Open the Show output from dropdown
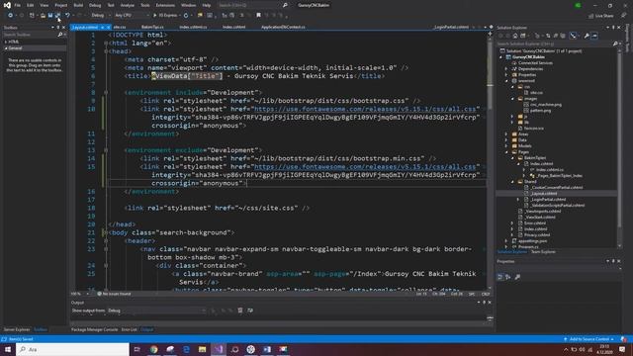The image size is (633, 356). coord(156,311)
